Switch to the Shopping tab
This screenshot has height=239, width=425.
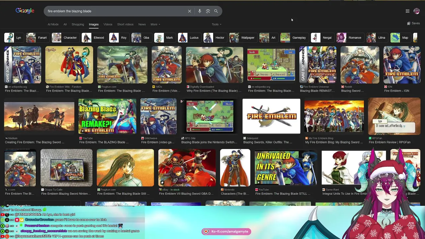tap(78, 24)
